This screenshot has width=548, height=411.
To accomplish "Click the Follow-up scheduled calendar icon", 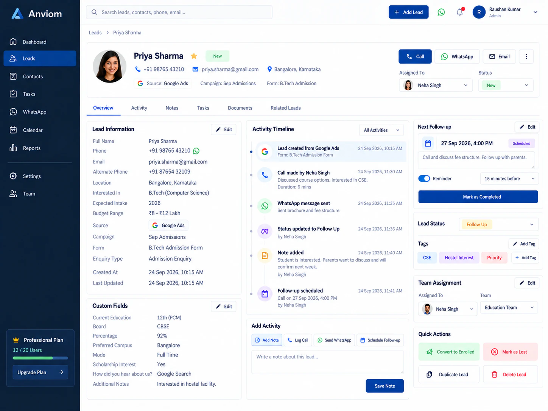I will (265, 294).
